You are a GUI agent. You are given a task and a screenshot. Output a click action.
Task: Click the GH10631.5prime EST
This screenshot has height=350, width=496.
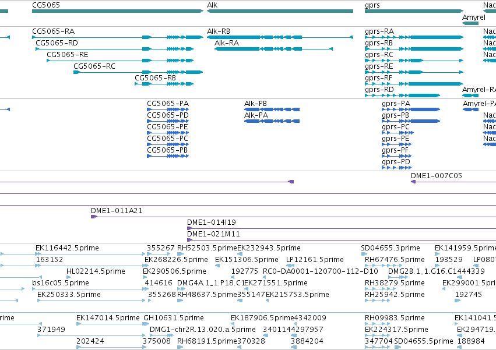click(x=146, y=324)
